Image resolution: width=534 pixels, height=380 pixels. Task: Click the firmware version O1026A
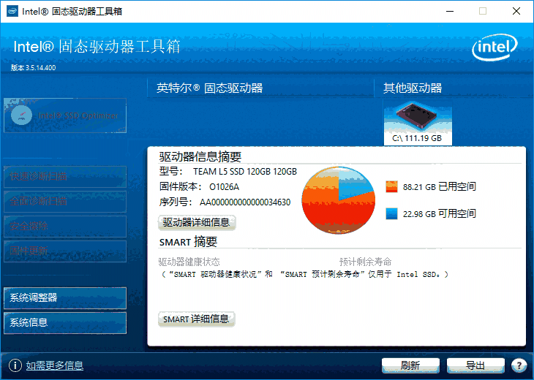[224, 187]
